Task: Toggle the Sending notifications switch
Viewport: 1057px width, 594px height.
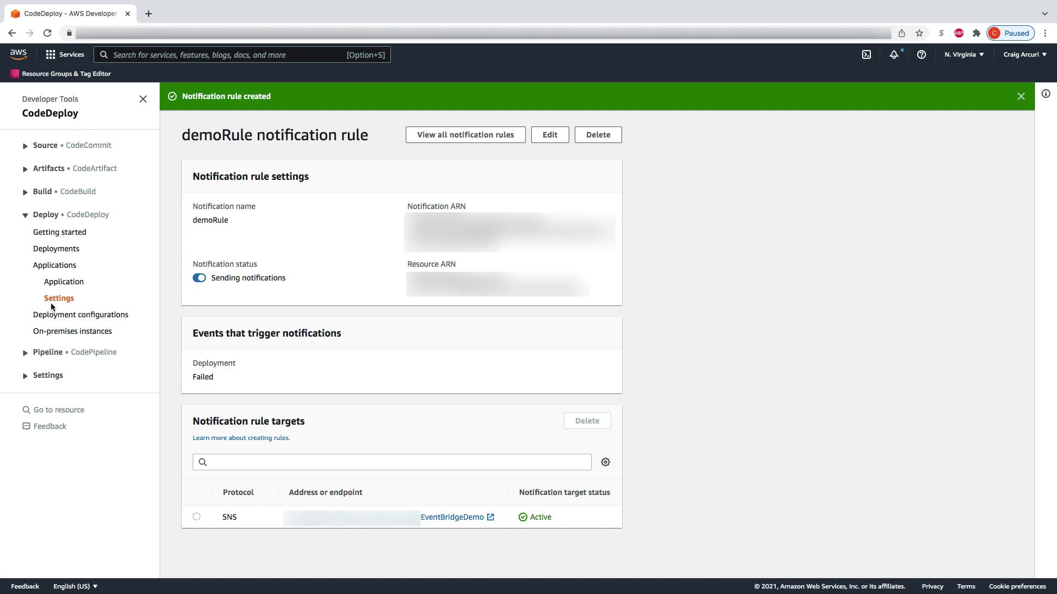Action: click(199, 278)
